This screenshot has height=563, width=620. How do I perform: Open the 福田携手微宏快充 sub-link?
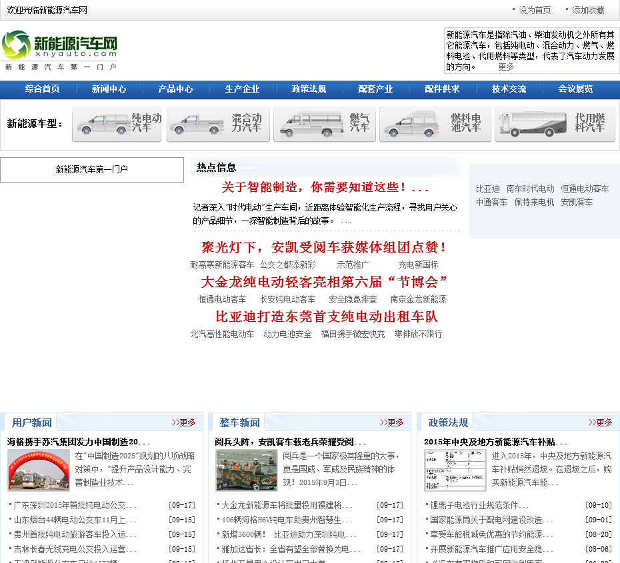coord(353,334)
